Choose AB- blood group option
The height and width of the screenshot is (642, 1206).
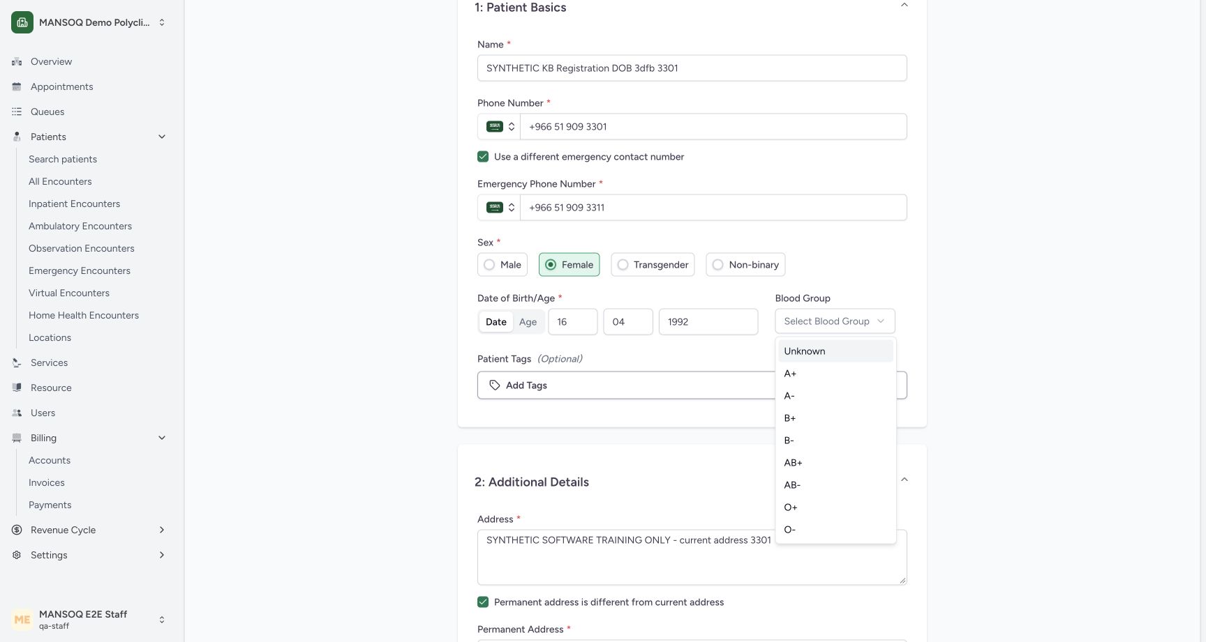click(835, 485)
